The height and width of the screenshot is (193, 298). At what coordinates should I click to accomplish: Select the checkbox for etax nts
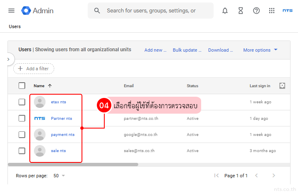point(22,102)
